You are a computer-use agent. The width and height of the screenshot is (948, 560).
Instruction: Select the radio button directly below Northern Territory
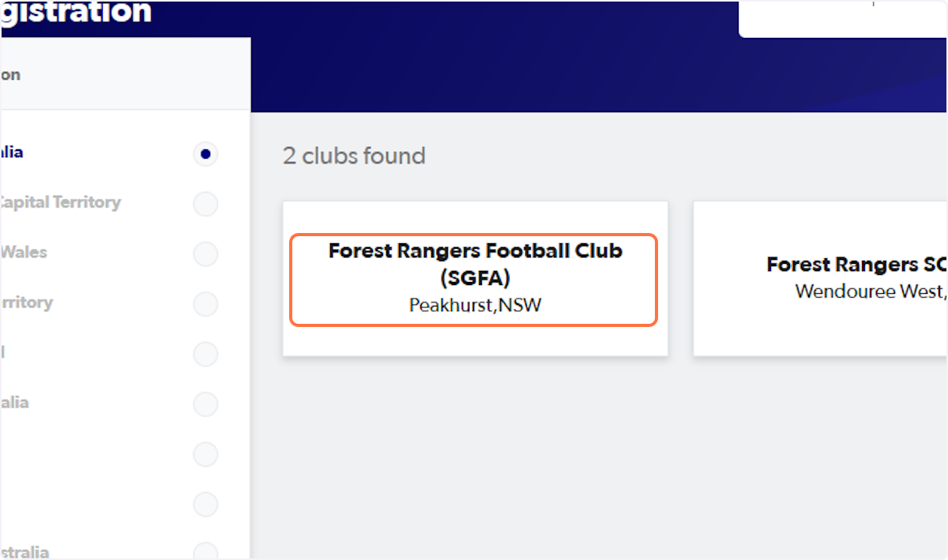point(205,354)
